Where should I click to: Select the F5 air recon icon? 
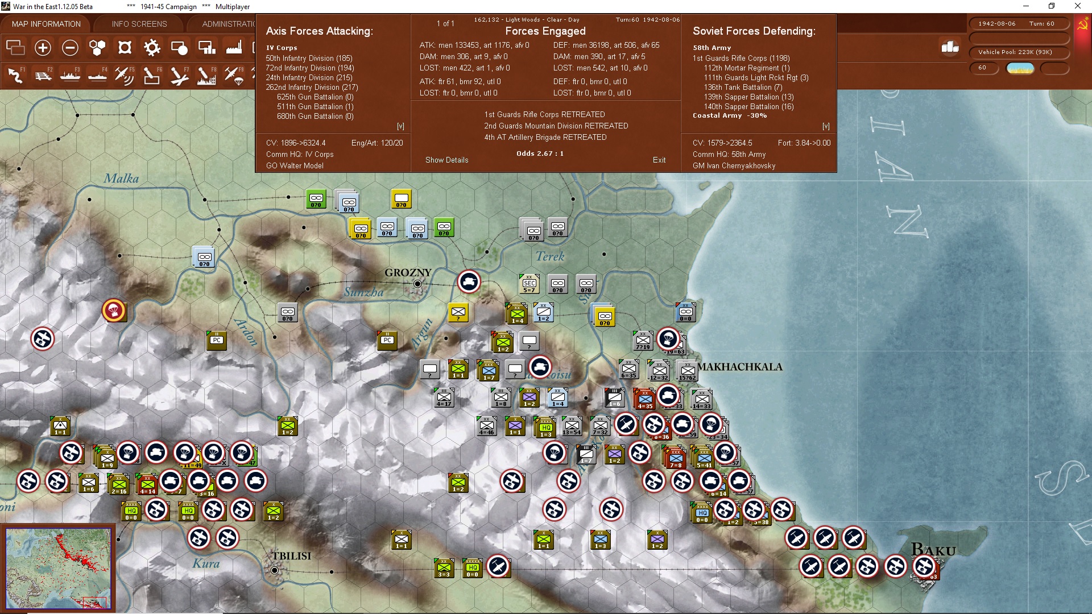[x=125, y=75]
